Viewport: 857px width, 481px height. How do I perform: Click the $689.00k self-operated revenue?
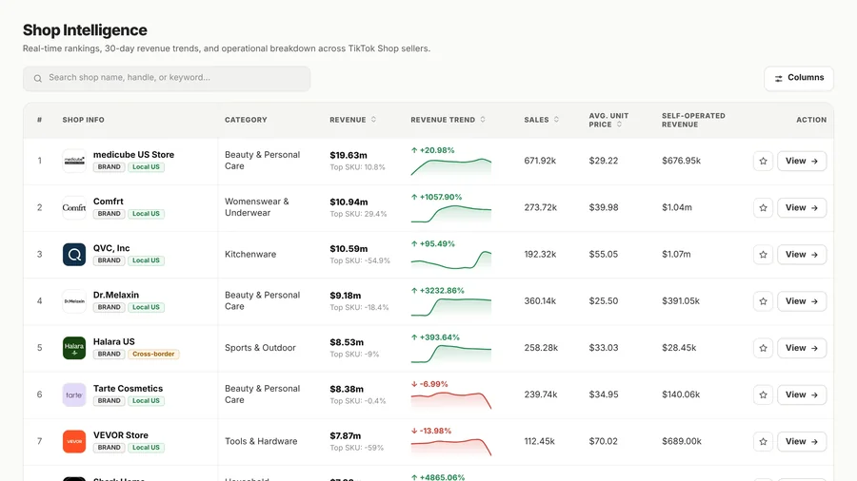(682, 442)
